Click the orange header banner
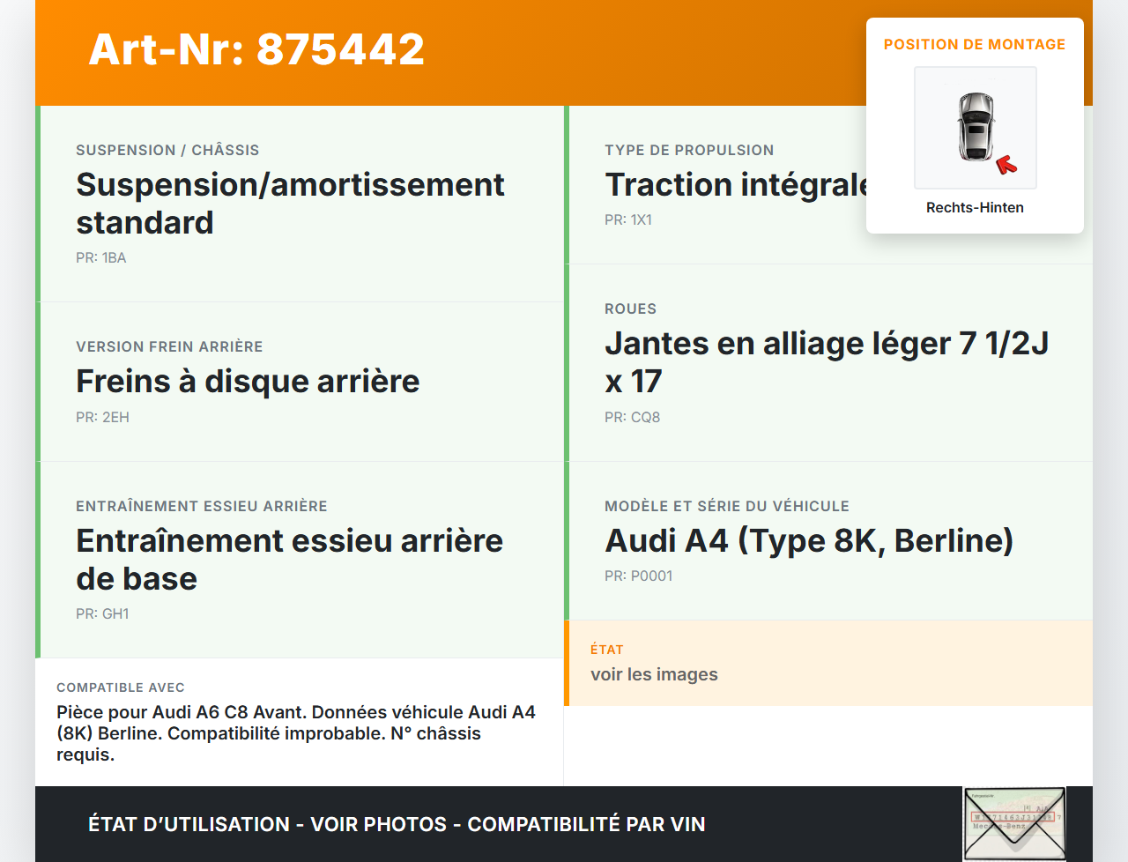The height and width of the screenshot is (862, 1128). [x=441, y=53]
